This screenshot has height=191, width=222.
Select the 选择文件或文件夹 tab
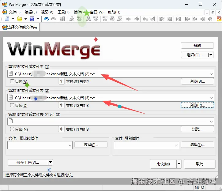coord(20,27)
